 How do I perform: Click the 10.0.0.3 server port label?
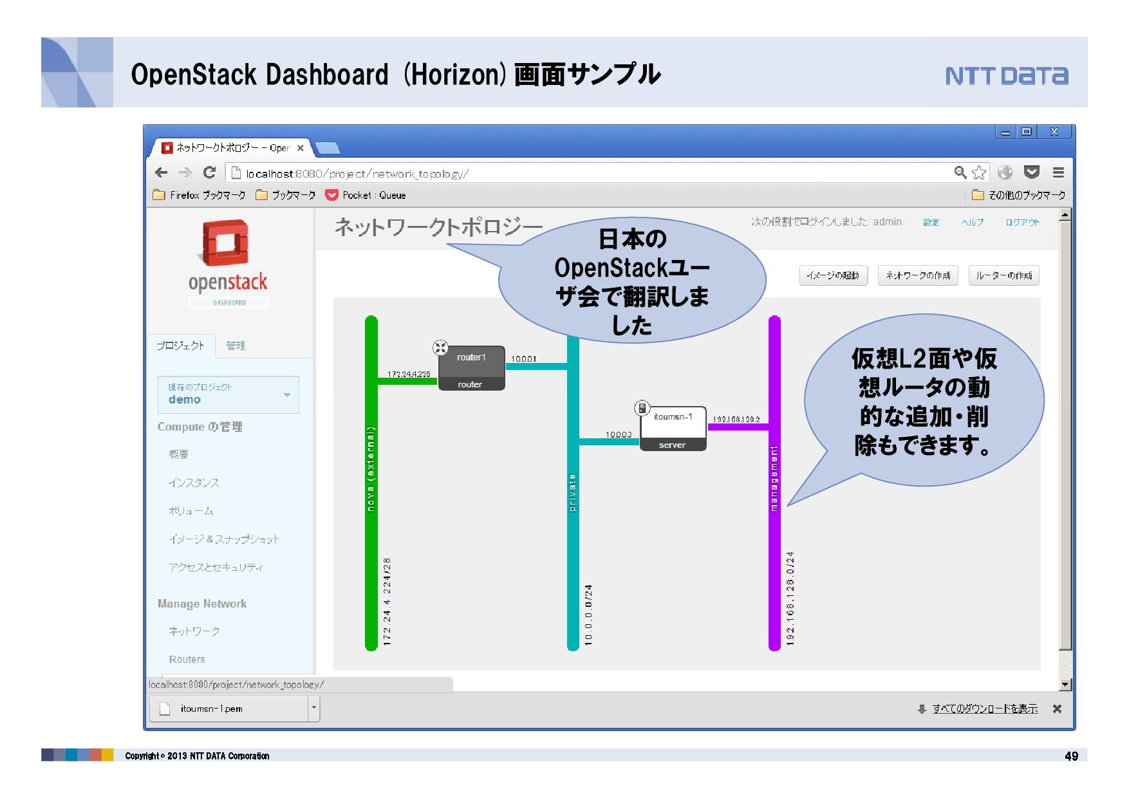coord(619,434)
